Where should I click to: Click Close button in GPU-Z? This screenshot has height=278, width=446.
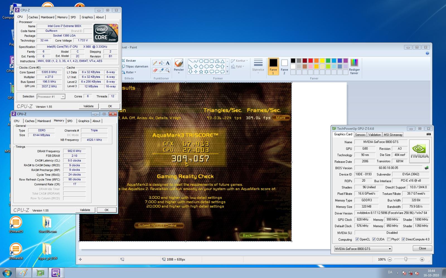pyautogui.click(x=422, y=248)
